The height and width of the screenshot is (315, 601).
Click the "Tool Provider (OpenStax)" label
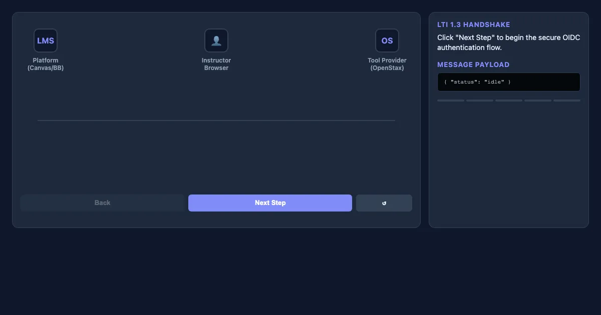[387, 64]
